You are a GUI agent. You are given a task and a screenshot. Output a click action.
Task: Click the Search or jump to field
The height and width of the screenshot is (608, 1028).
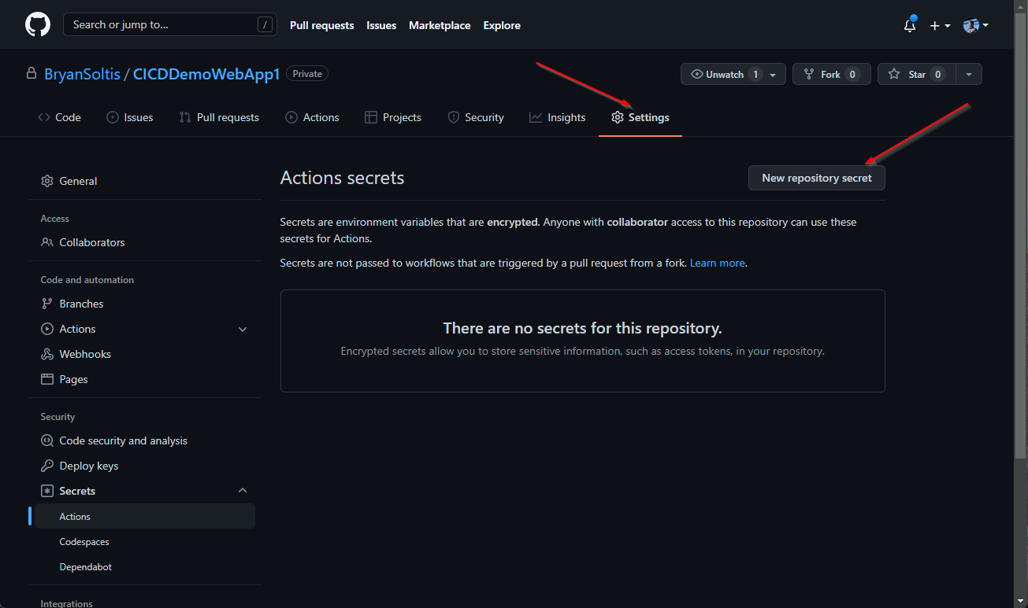point(161,25)
